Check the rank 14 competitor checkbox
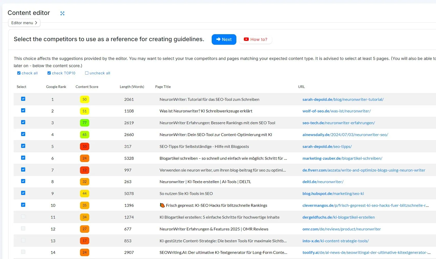 point(23,252)
